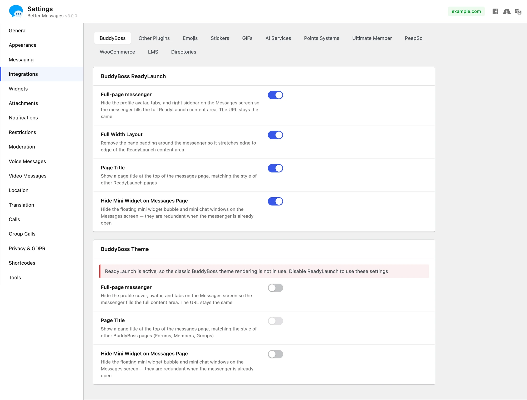Click the Full Width Layout label
This screenshot has width=527, height=400.
[x=121, y=135]
